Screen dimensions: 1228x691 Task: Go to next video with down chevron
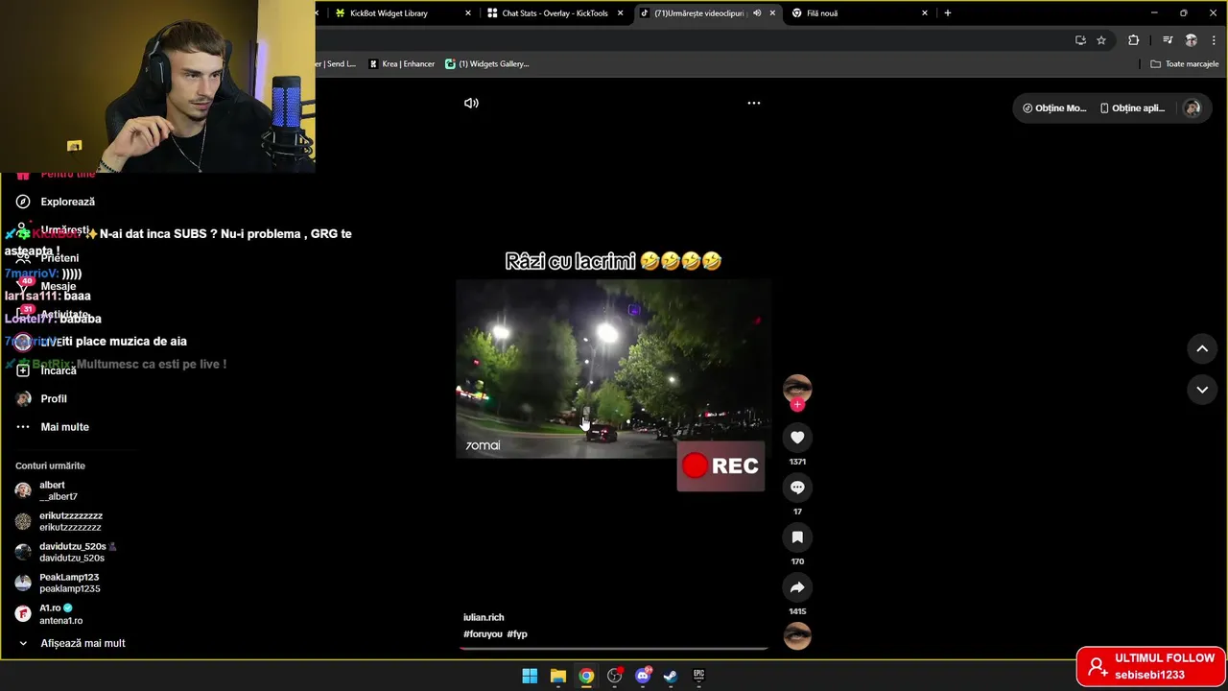(x=1202, y=390)
